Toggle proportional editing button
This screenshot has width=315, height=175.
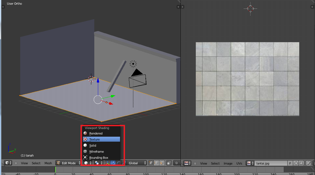tap(176, 163)
